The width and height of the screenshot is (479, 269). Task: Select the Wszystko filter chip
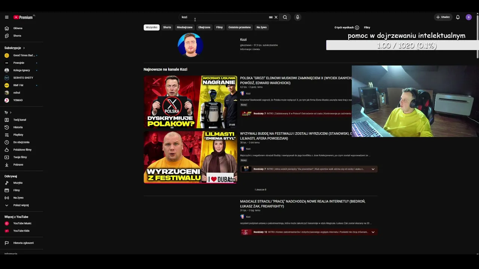pos(152,27)
